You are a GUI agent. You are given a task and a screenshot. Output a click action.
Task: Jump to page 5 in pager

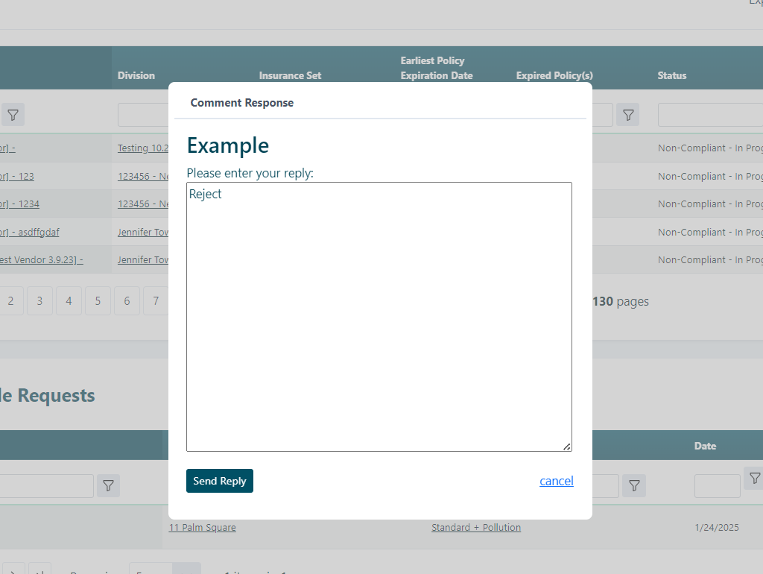[98, 301]
